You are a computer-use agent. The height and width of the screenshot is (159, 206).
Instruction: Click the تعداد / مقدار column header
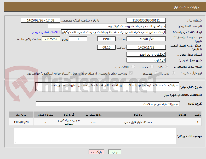tap(45, 115)
